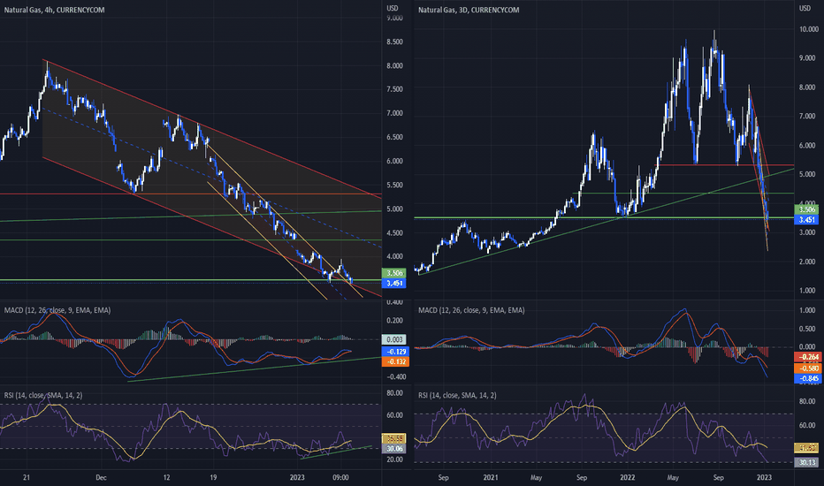Click the 4.000 price label on 4h chart axis
This screenshot has width=824, height=486.
[394, 256]
